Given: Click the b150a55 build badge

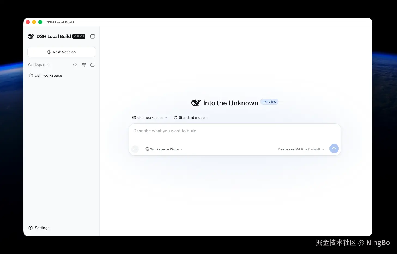Looking at the screenshot, I should [x=79, y=36].
